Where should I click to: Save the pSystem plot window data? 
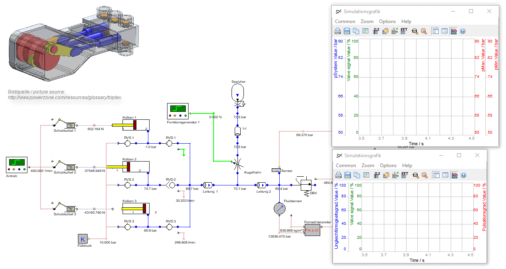(347, 31)
